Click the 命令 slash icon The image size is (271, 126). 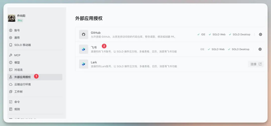[x=11, y=102]
